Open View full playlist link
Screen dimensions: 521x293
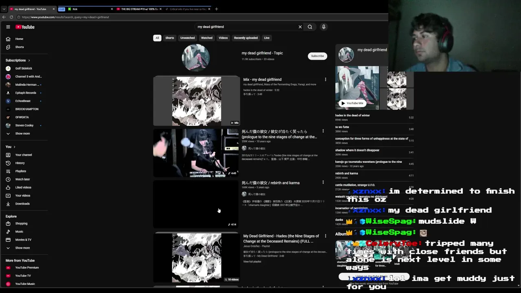tap(252, 262)
